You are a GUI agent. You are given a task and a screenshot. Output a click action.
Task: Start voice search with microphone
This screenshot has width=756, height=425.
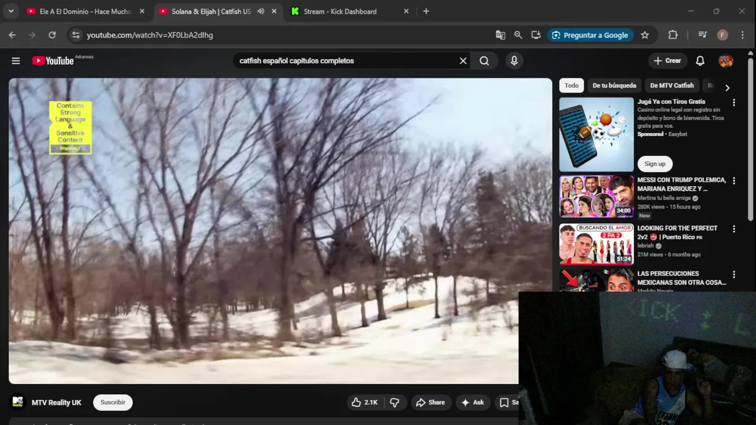point(514,61)
